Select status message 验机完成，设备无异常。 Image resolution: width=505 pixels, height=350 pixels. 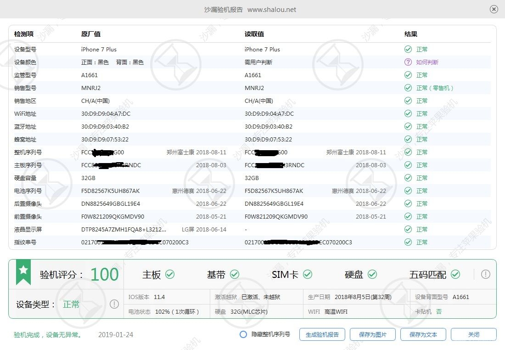coord(48,335)
